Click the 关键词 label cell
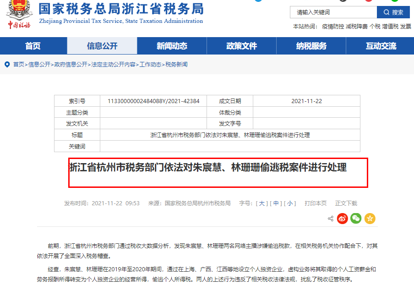 [x=77, y=146]
